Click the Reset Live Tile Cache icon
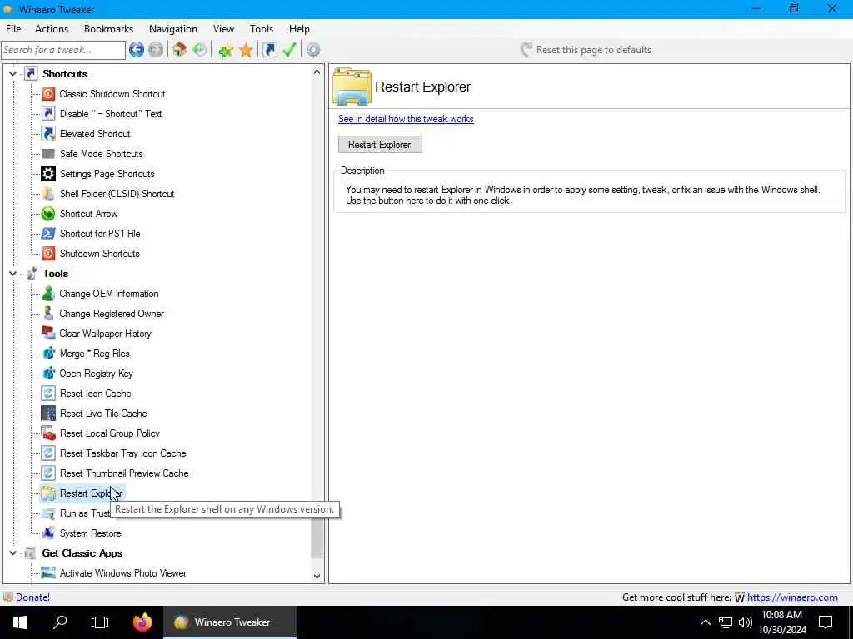 (48, 414)
